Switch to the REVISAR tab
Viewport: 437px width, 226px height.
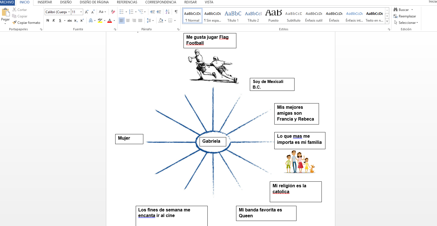[x=191, y=2]
